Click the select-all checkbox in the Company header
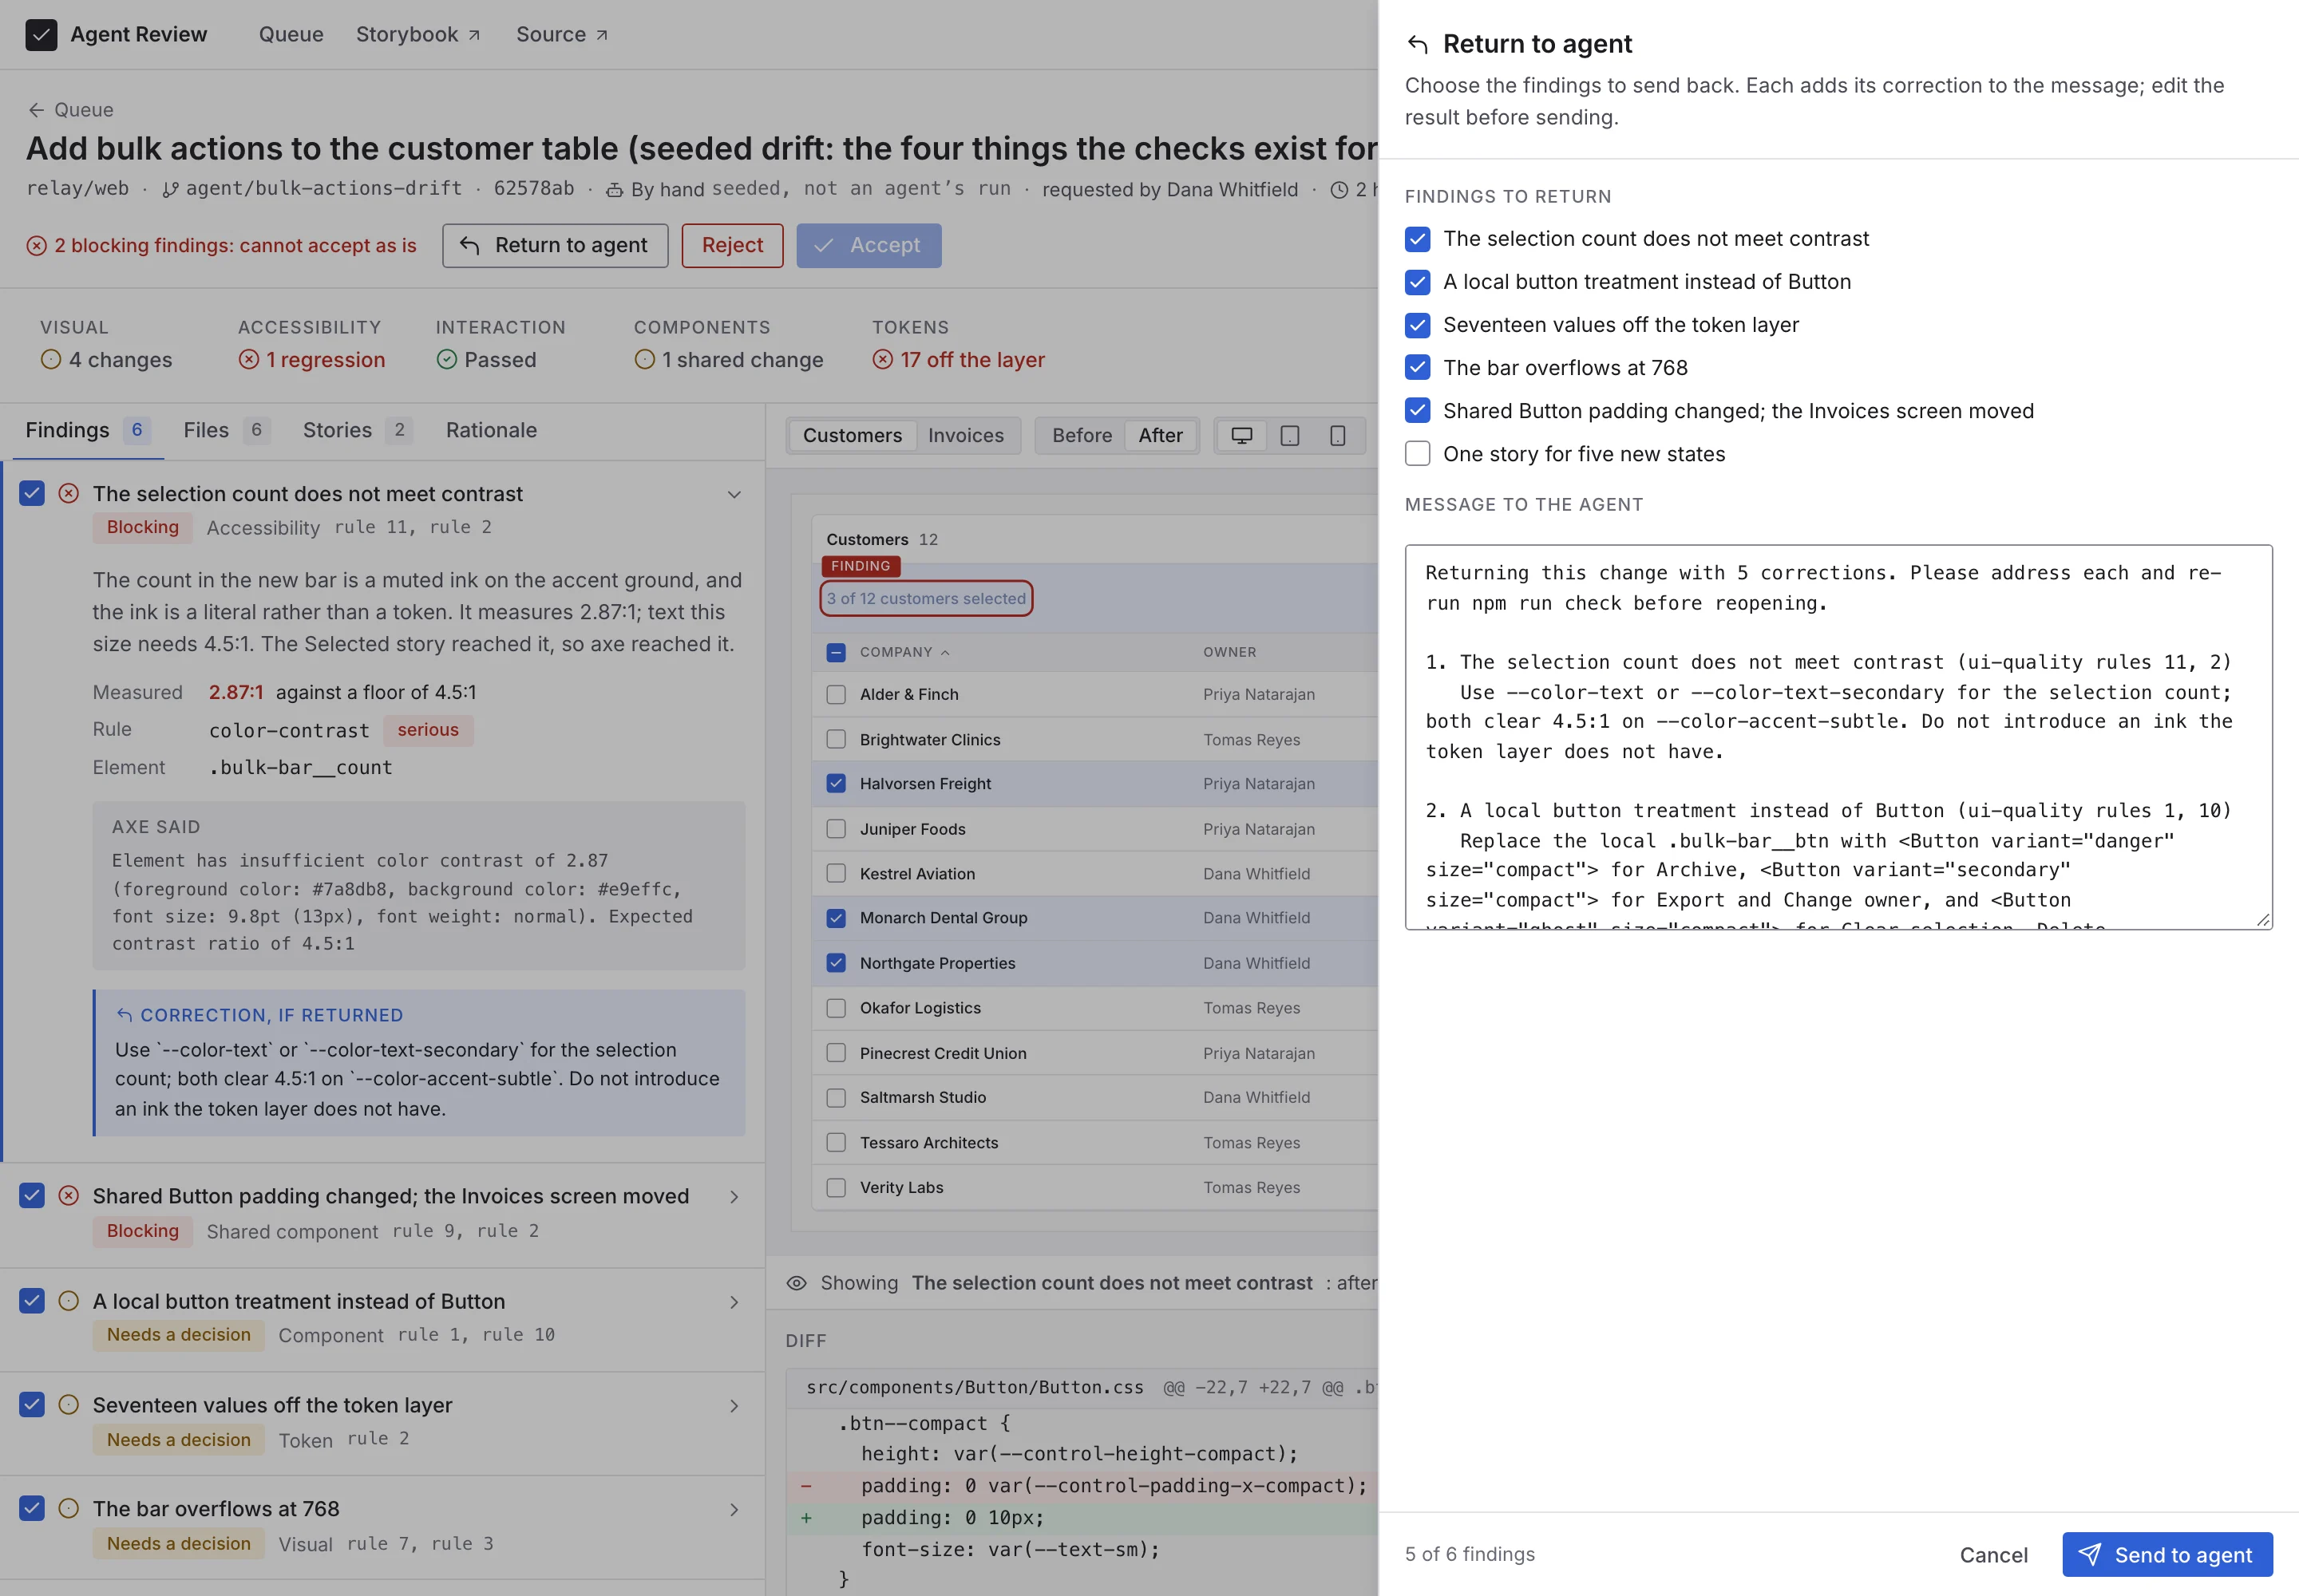 point(837,652)
